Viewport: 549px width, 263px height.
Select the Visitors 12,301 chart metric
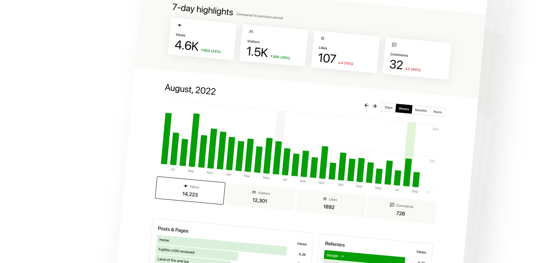tap(260, 197)
